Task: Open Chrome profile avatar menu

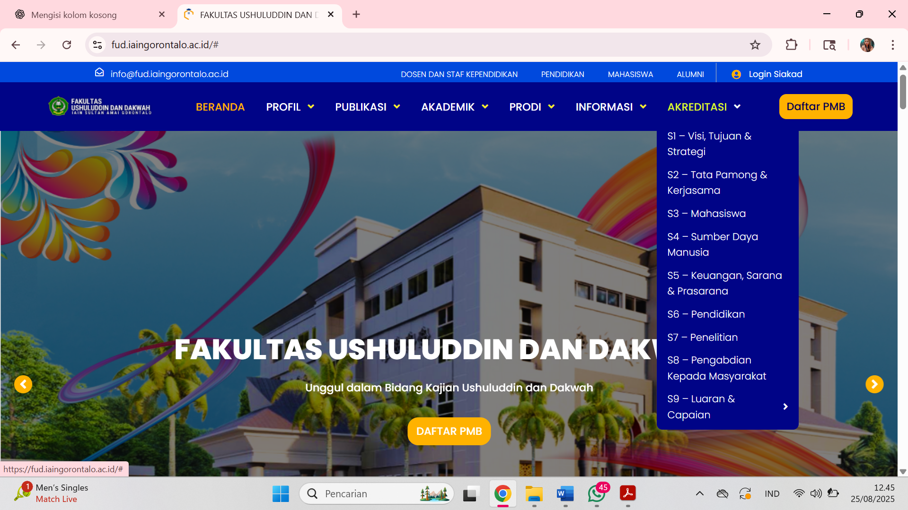Action: click(x=867, y=45)
